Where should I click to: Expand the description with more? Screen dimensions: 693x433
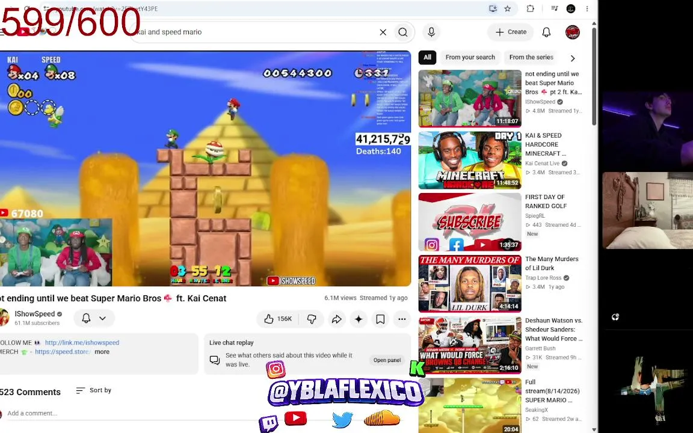102,352
